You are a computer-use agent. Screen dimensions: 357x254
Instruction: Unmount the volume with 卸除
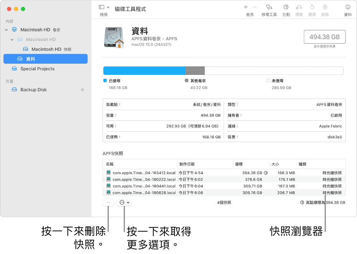[325, 7]
